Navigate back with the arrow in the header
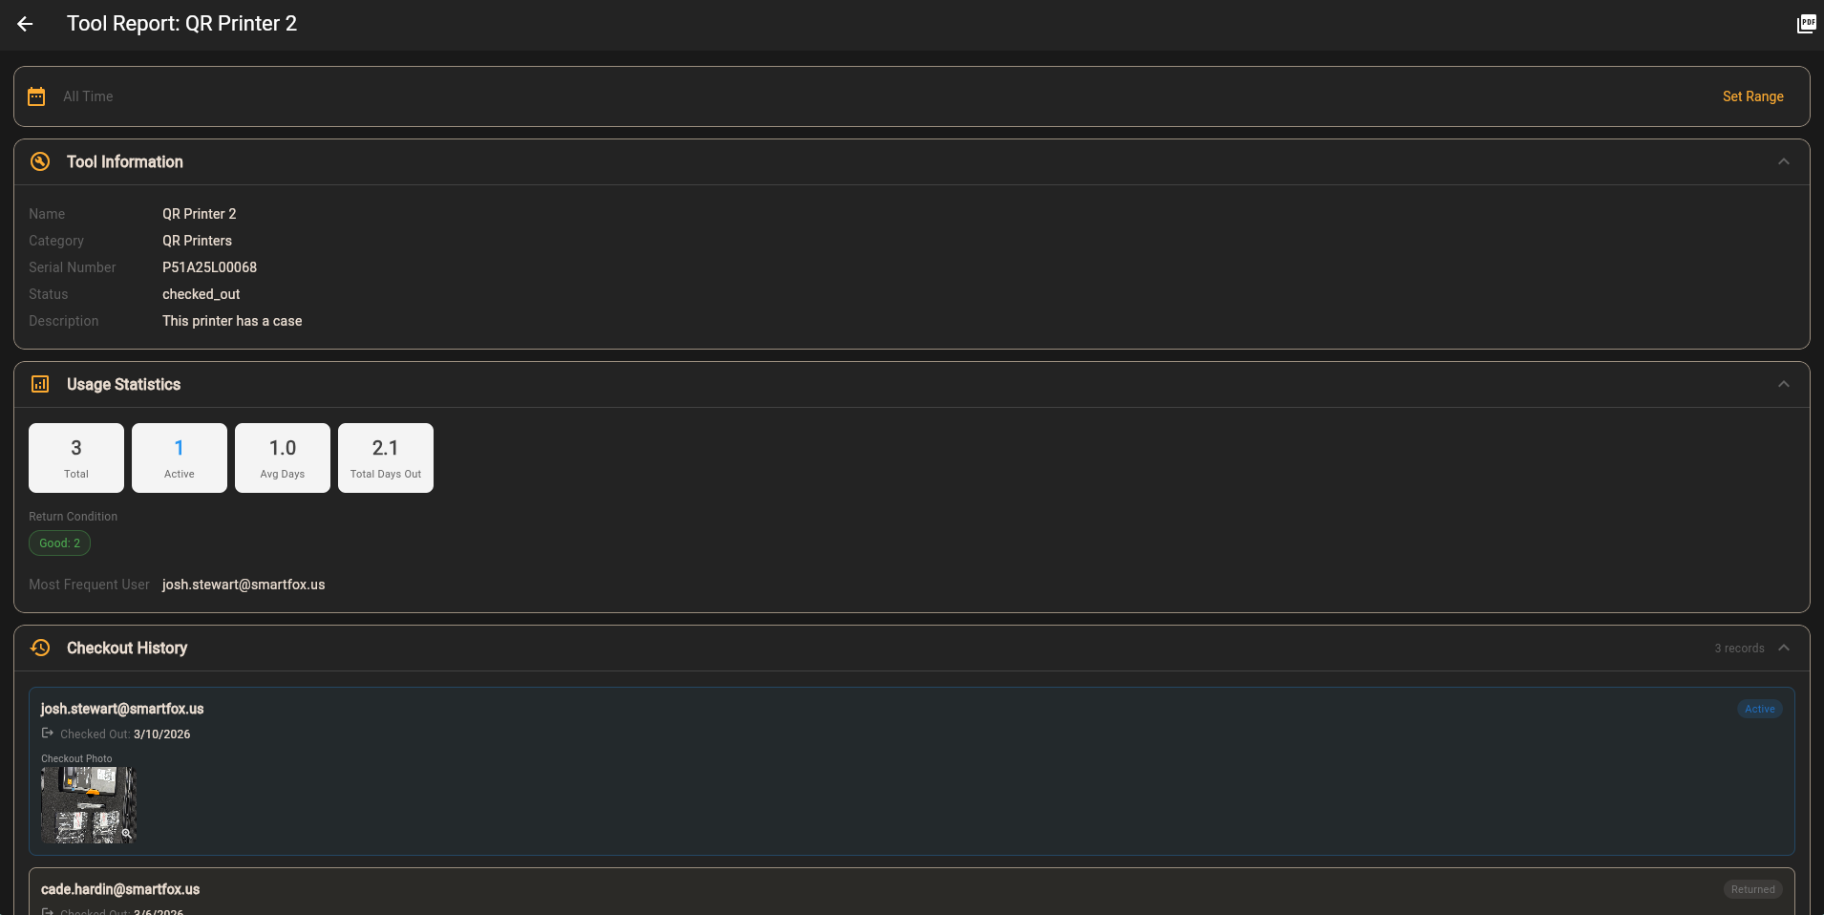This screenshot has width=1824, height=915. coord(25,24)
